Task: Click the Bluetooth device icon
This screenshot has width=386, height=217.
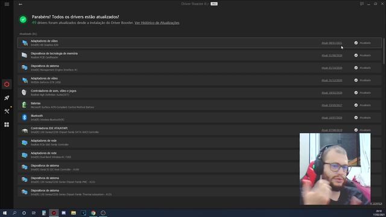Action: 24,118
